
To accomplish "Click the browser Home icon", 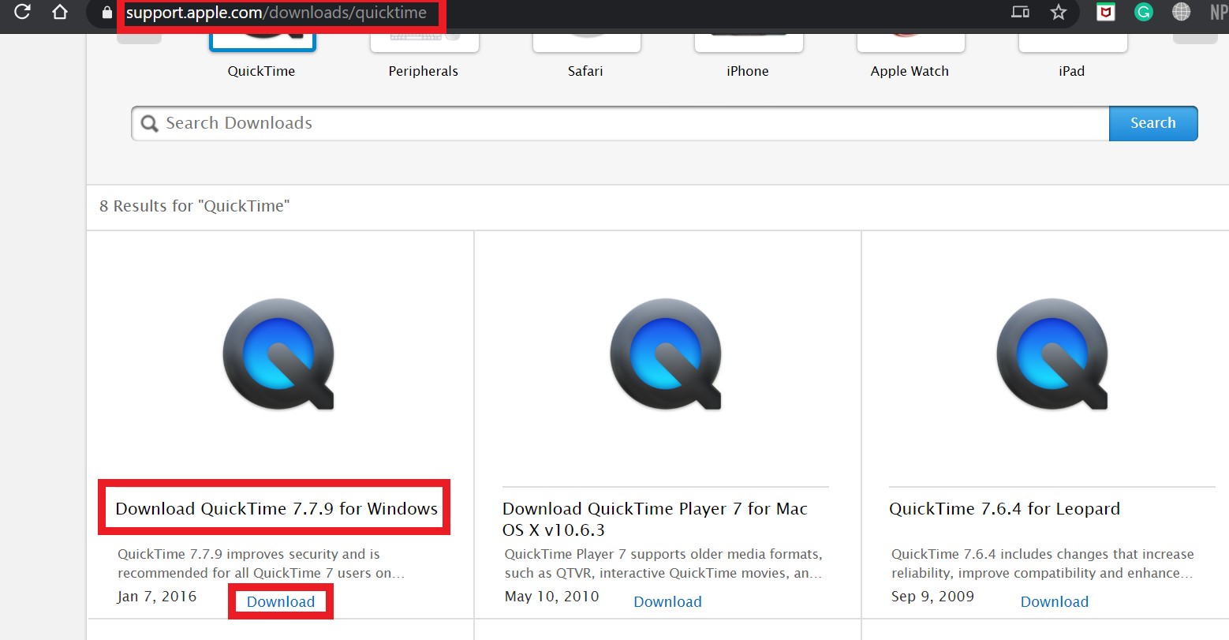I will click(x=60, y=12).
